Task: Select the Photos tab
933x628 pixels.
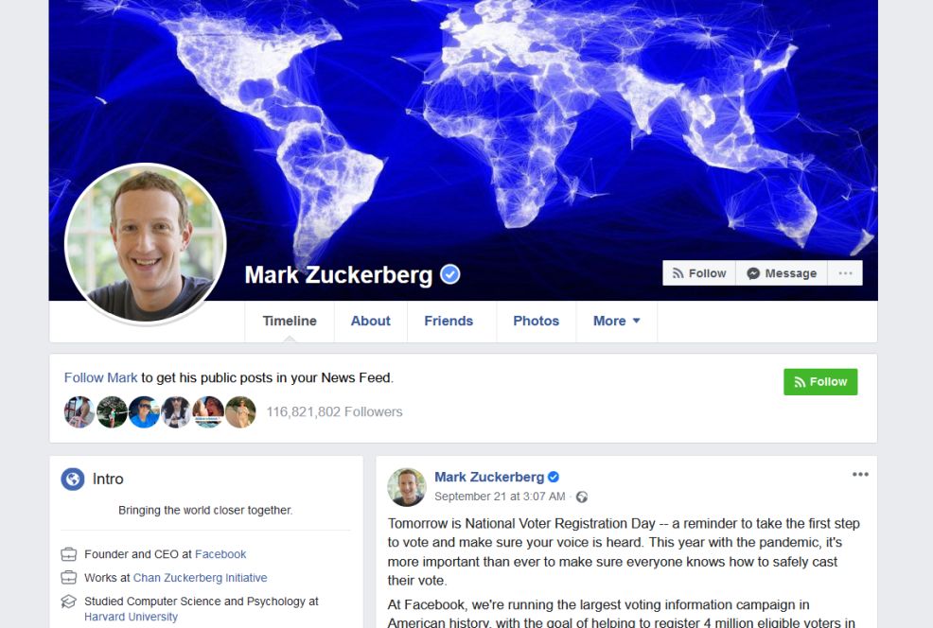Action: [537, 322]
